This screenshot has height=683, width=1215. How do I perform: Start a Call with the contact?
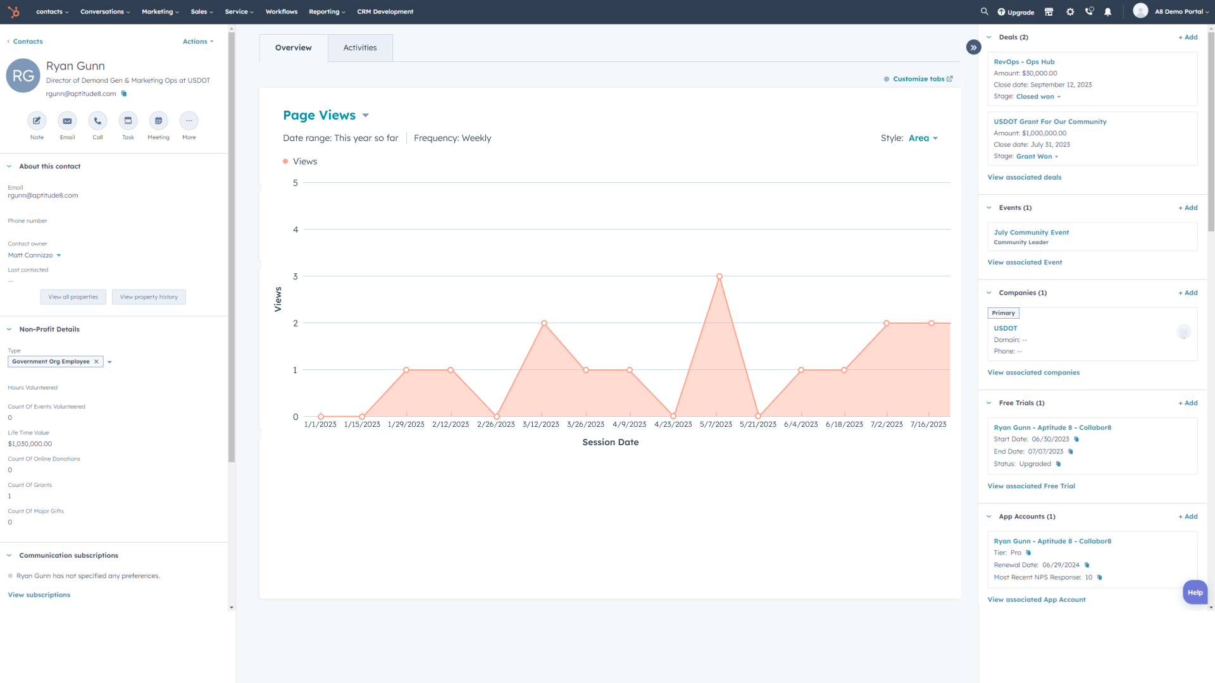pyautogui.click(x=97, y=121)
